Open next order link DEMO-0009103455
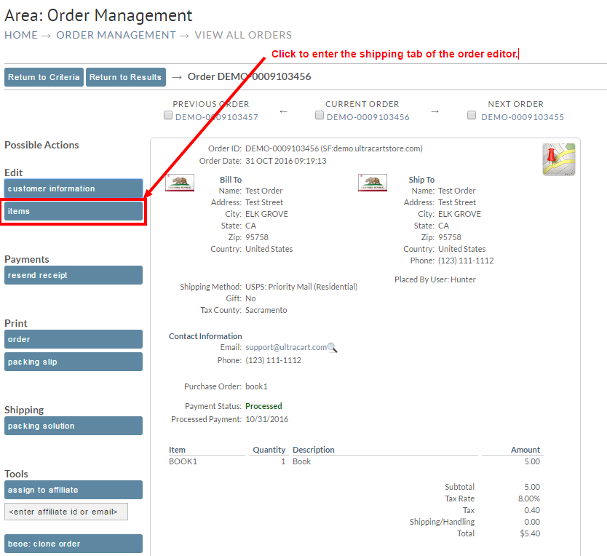Screen dimensions: 607x556 523,117
